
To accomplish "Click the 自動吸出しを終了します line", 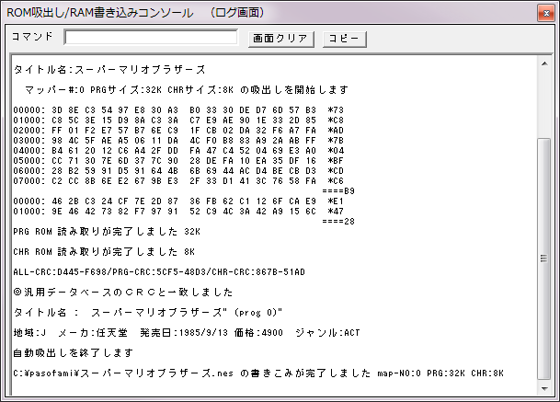I will tap(74, 353).
